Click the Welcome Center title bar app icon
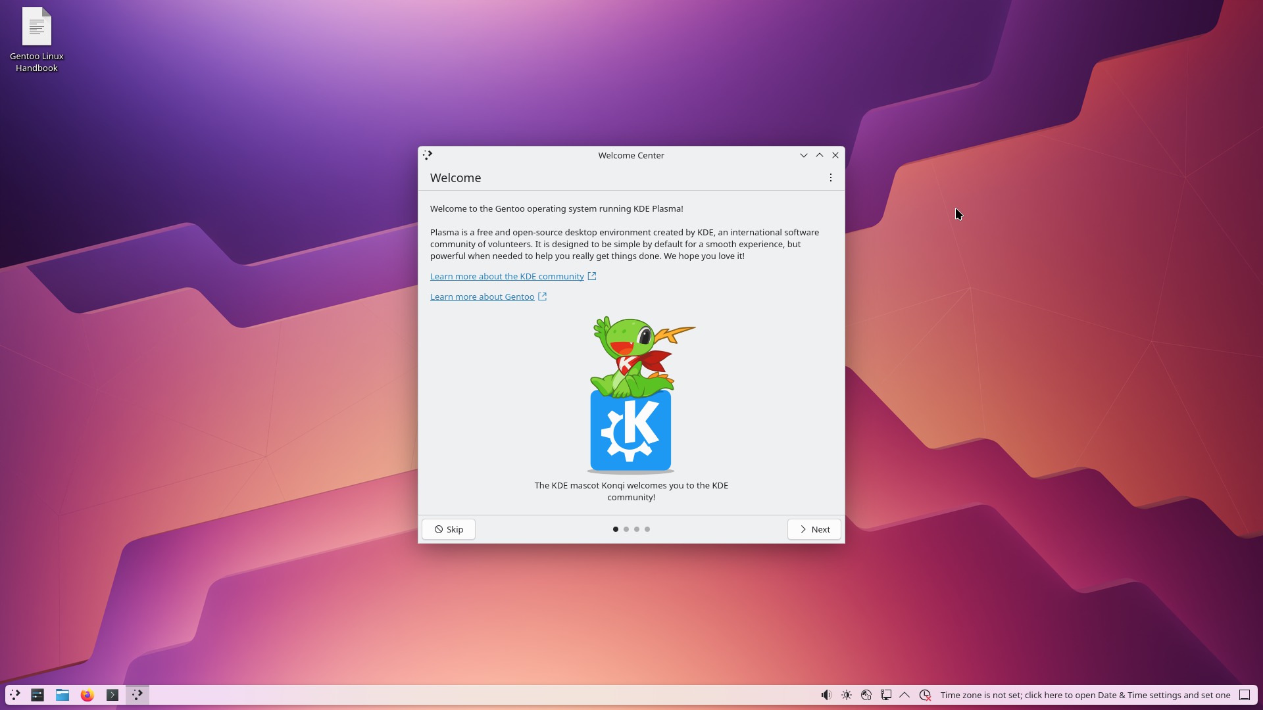Image resolution: width=1263 pixels, height=710 pixels. [x=428, y=155]
